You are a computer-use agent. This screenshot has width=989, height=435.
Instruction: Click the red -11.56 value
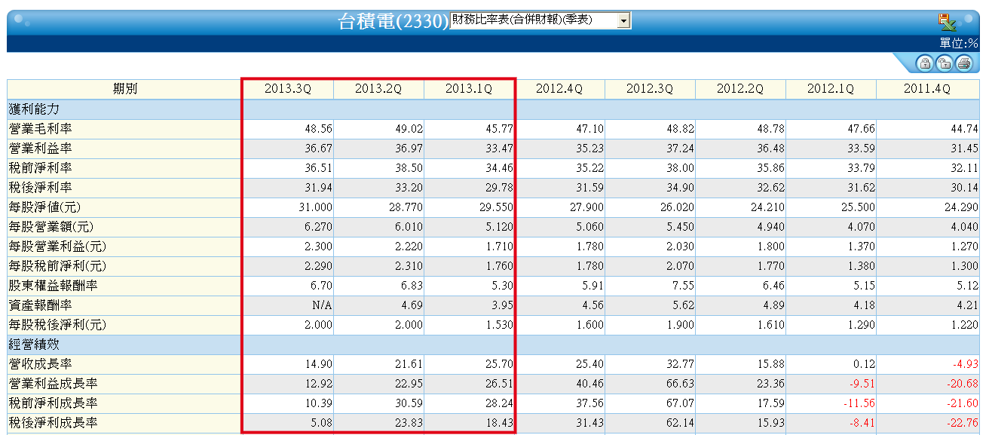[x=859, y=403]
